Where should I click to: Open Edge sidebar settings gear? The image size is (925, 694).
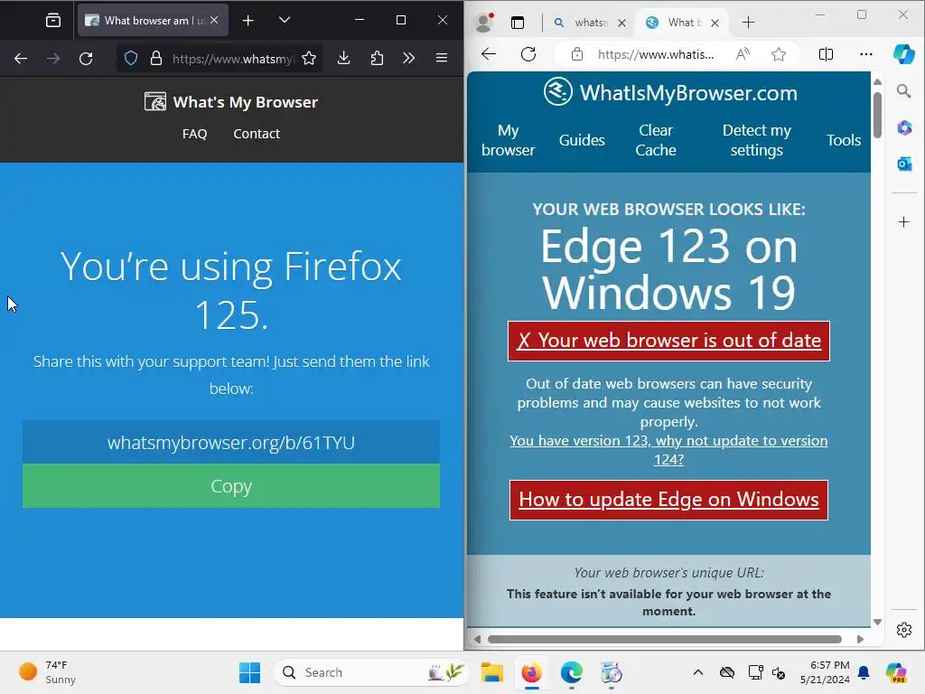tap(903, 630)
